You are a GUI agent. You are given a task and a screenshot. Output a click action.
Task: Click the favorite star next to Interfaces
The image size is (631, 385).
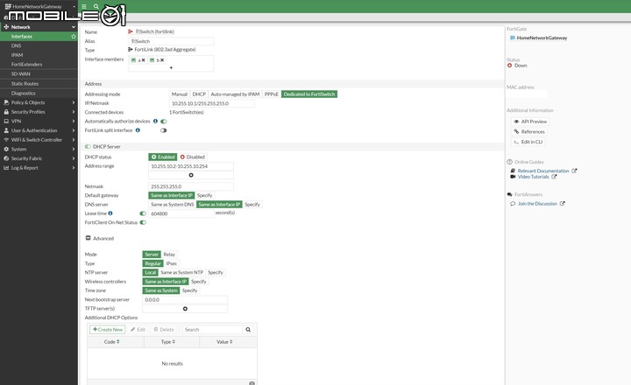74,37
